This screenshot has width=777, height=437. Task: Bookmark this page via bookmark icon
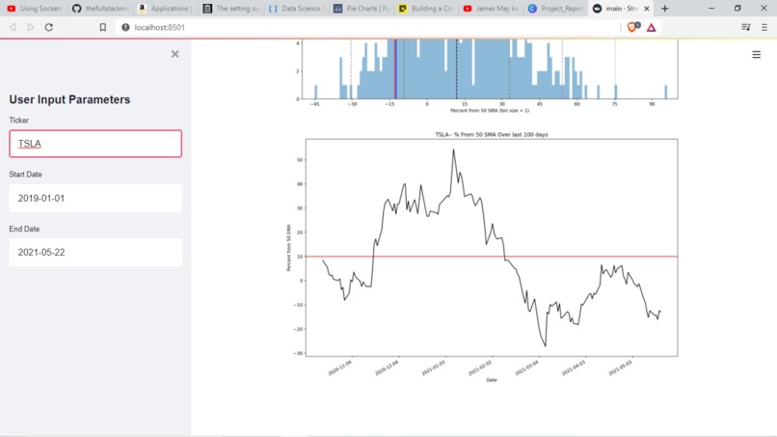(x=102, y=27)
